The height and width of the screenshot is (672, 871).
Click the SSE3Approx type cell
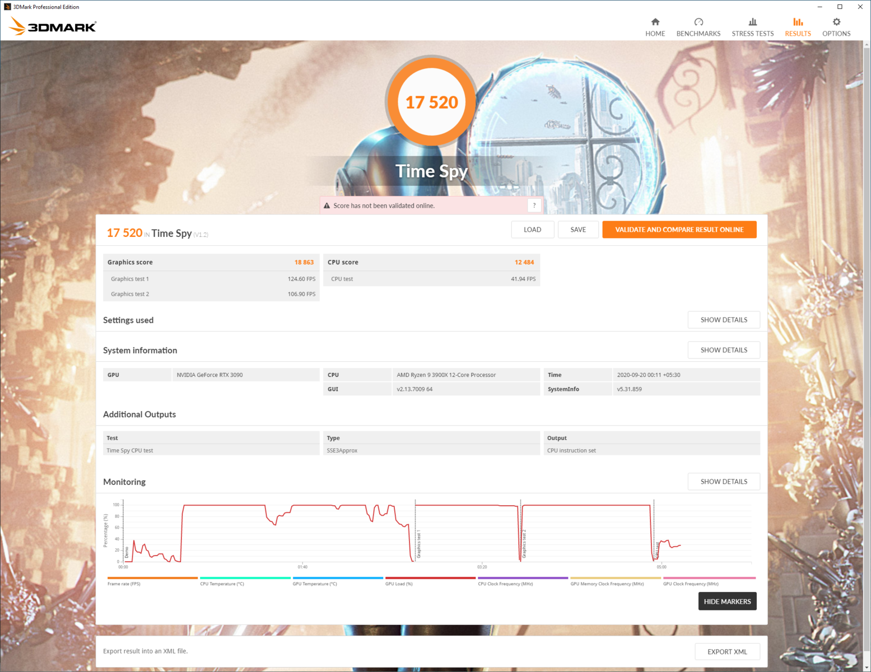[x=431, y=450]
